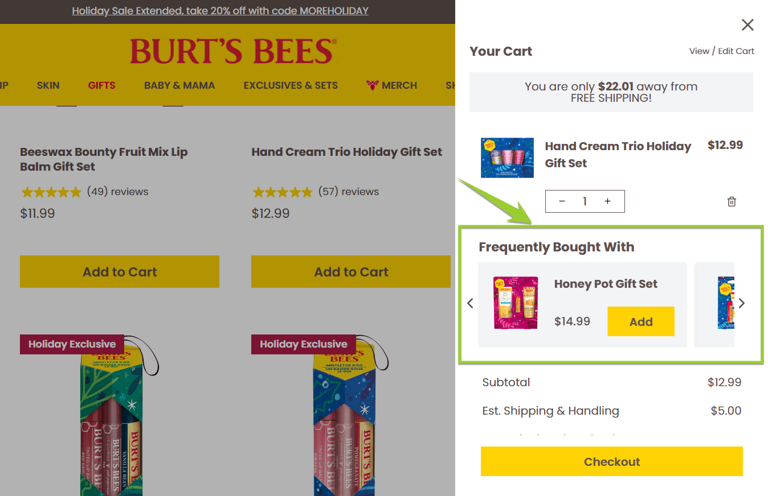Open the Exclusives & Sets menu
The image size is (768, 496).
coord(291,85)
